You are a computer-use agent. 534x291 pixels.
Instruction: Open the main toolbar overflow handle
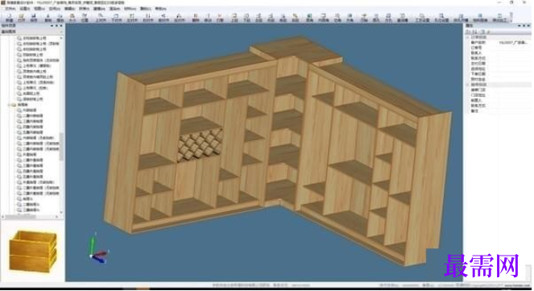click(x=511, y=18)
